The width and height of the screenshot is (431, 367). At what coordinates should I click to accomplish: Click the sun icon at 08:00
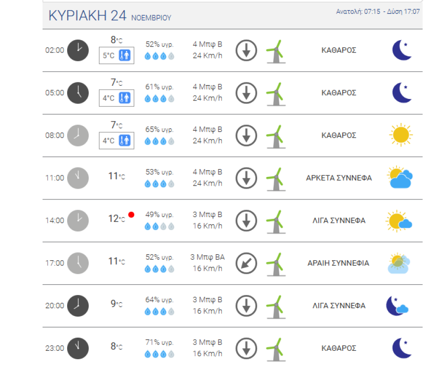tap(401, 135)
